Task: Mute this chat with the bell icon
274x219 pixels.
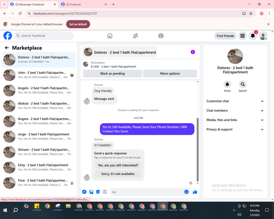Action: (227, 84)
